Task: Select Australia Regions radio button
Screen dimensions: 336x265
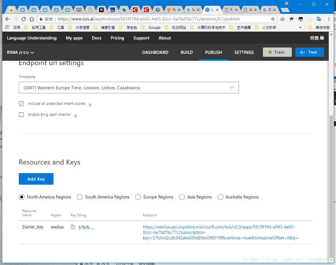Action: click(x=220, y=197)
